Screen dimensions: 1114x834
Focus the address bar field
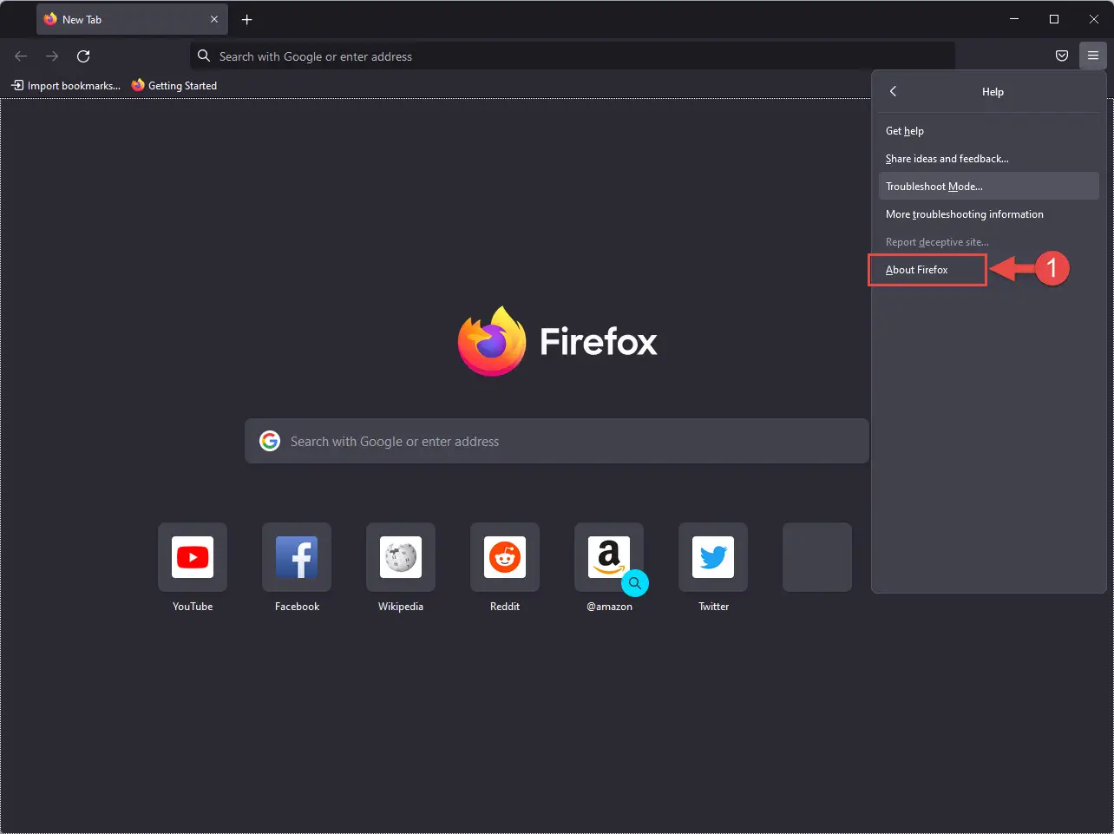point(573,56)
